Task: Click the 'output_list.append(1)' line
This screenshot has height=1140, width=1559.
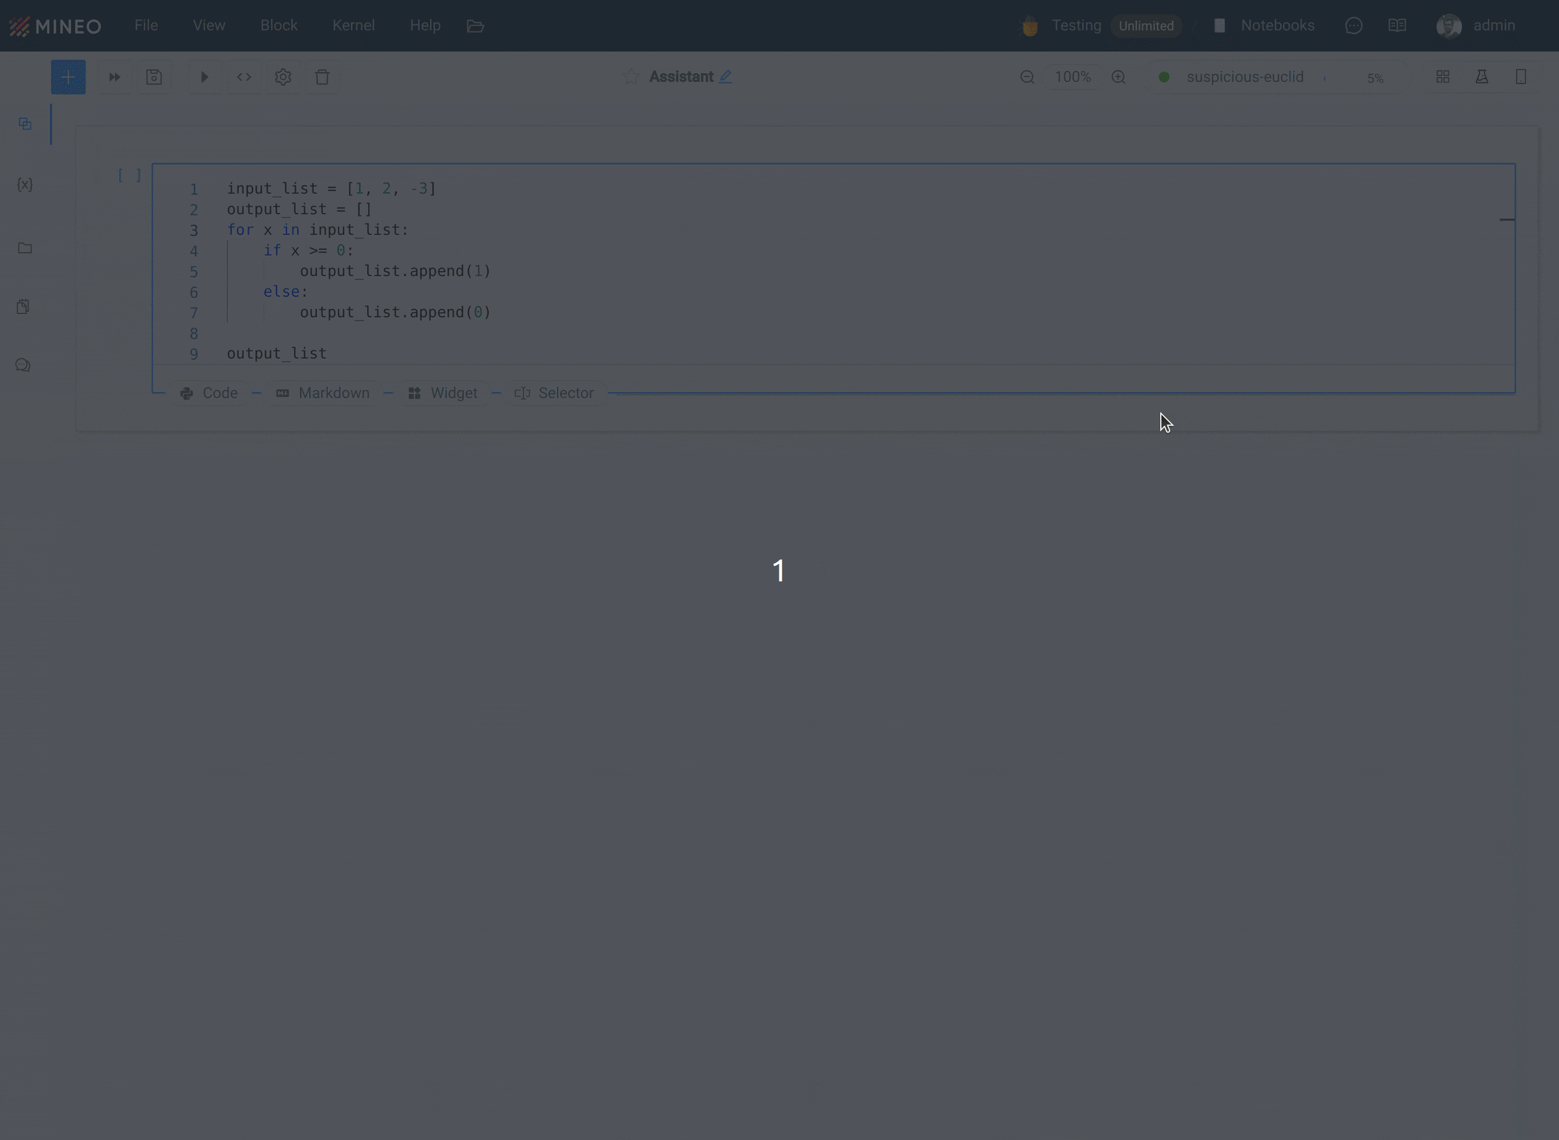Action: (395, 271)
